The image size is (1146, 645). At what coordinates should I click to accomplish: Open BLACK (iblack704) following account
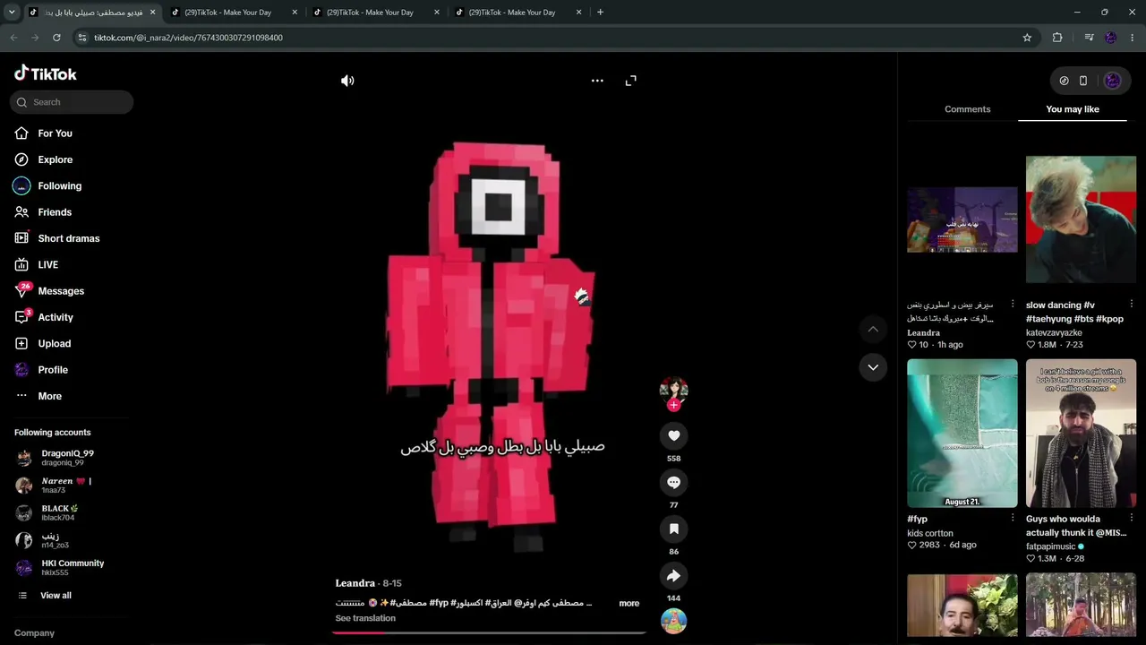pos(59,512)
